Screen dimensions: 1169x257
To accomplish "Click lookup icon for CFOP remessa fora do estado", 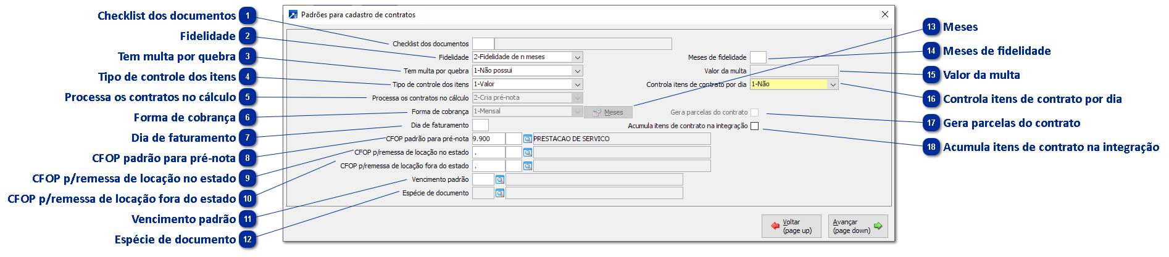I will [528, 166].
